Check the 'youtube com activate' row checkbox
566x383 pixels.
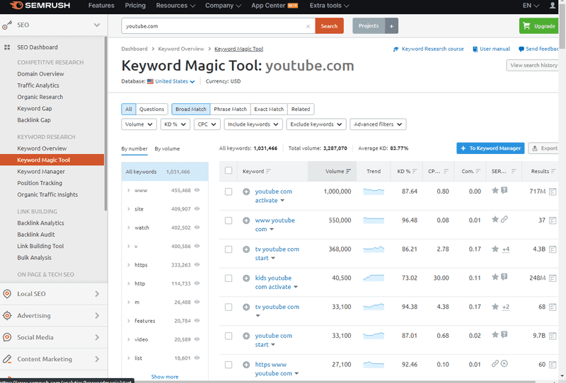pos(229,192)
